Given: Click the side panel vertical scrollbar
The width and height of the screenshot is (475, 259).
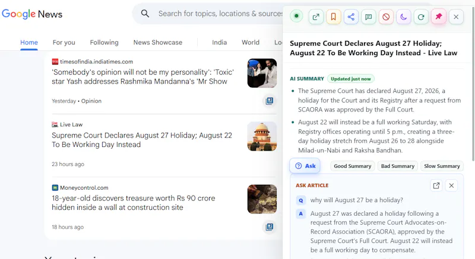Looking at the screenshot, I should click(x=473, y=85).
